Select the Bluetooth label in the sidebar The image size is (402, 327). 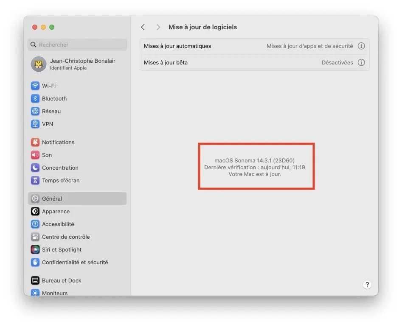click(x=54, y=98)
